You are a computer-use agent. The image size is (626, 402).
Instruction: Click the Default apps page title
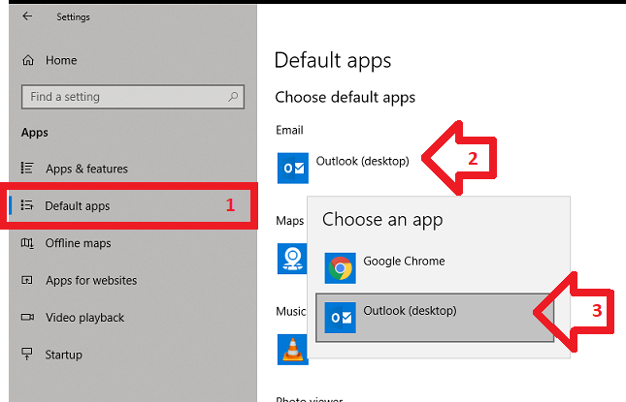pyautogui.click(x=333, y=61)
